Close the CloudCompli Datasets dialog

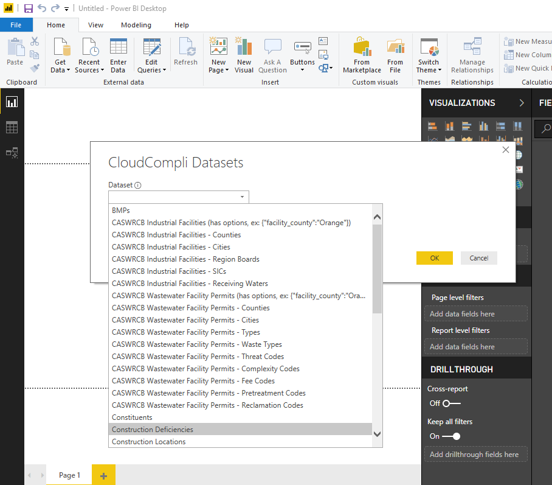[506, 150]
